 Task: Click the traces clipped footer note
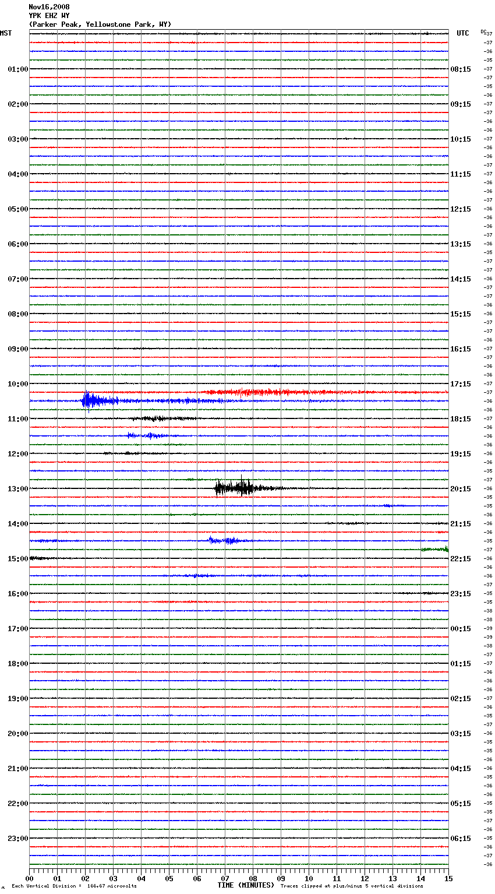click(x=352, y=886)
